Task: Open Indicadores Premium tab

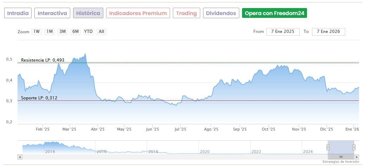Action: click(x=138, y=13)
